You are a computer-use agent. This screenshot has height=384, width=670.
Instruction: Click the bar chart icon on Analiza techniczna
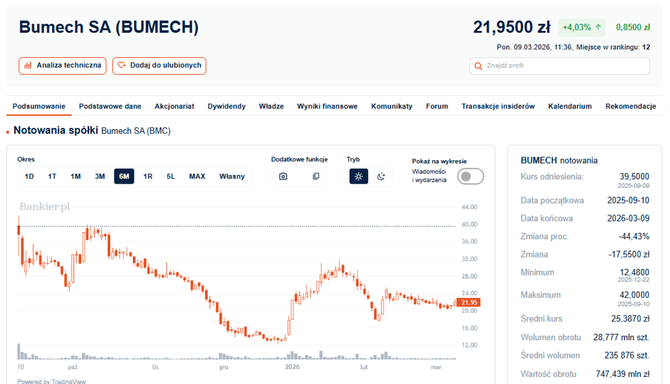click(x=28, y=65)
